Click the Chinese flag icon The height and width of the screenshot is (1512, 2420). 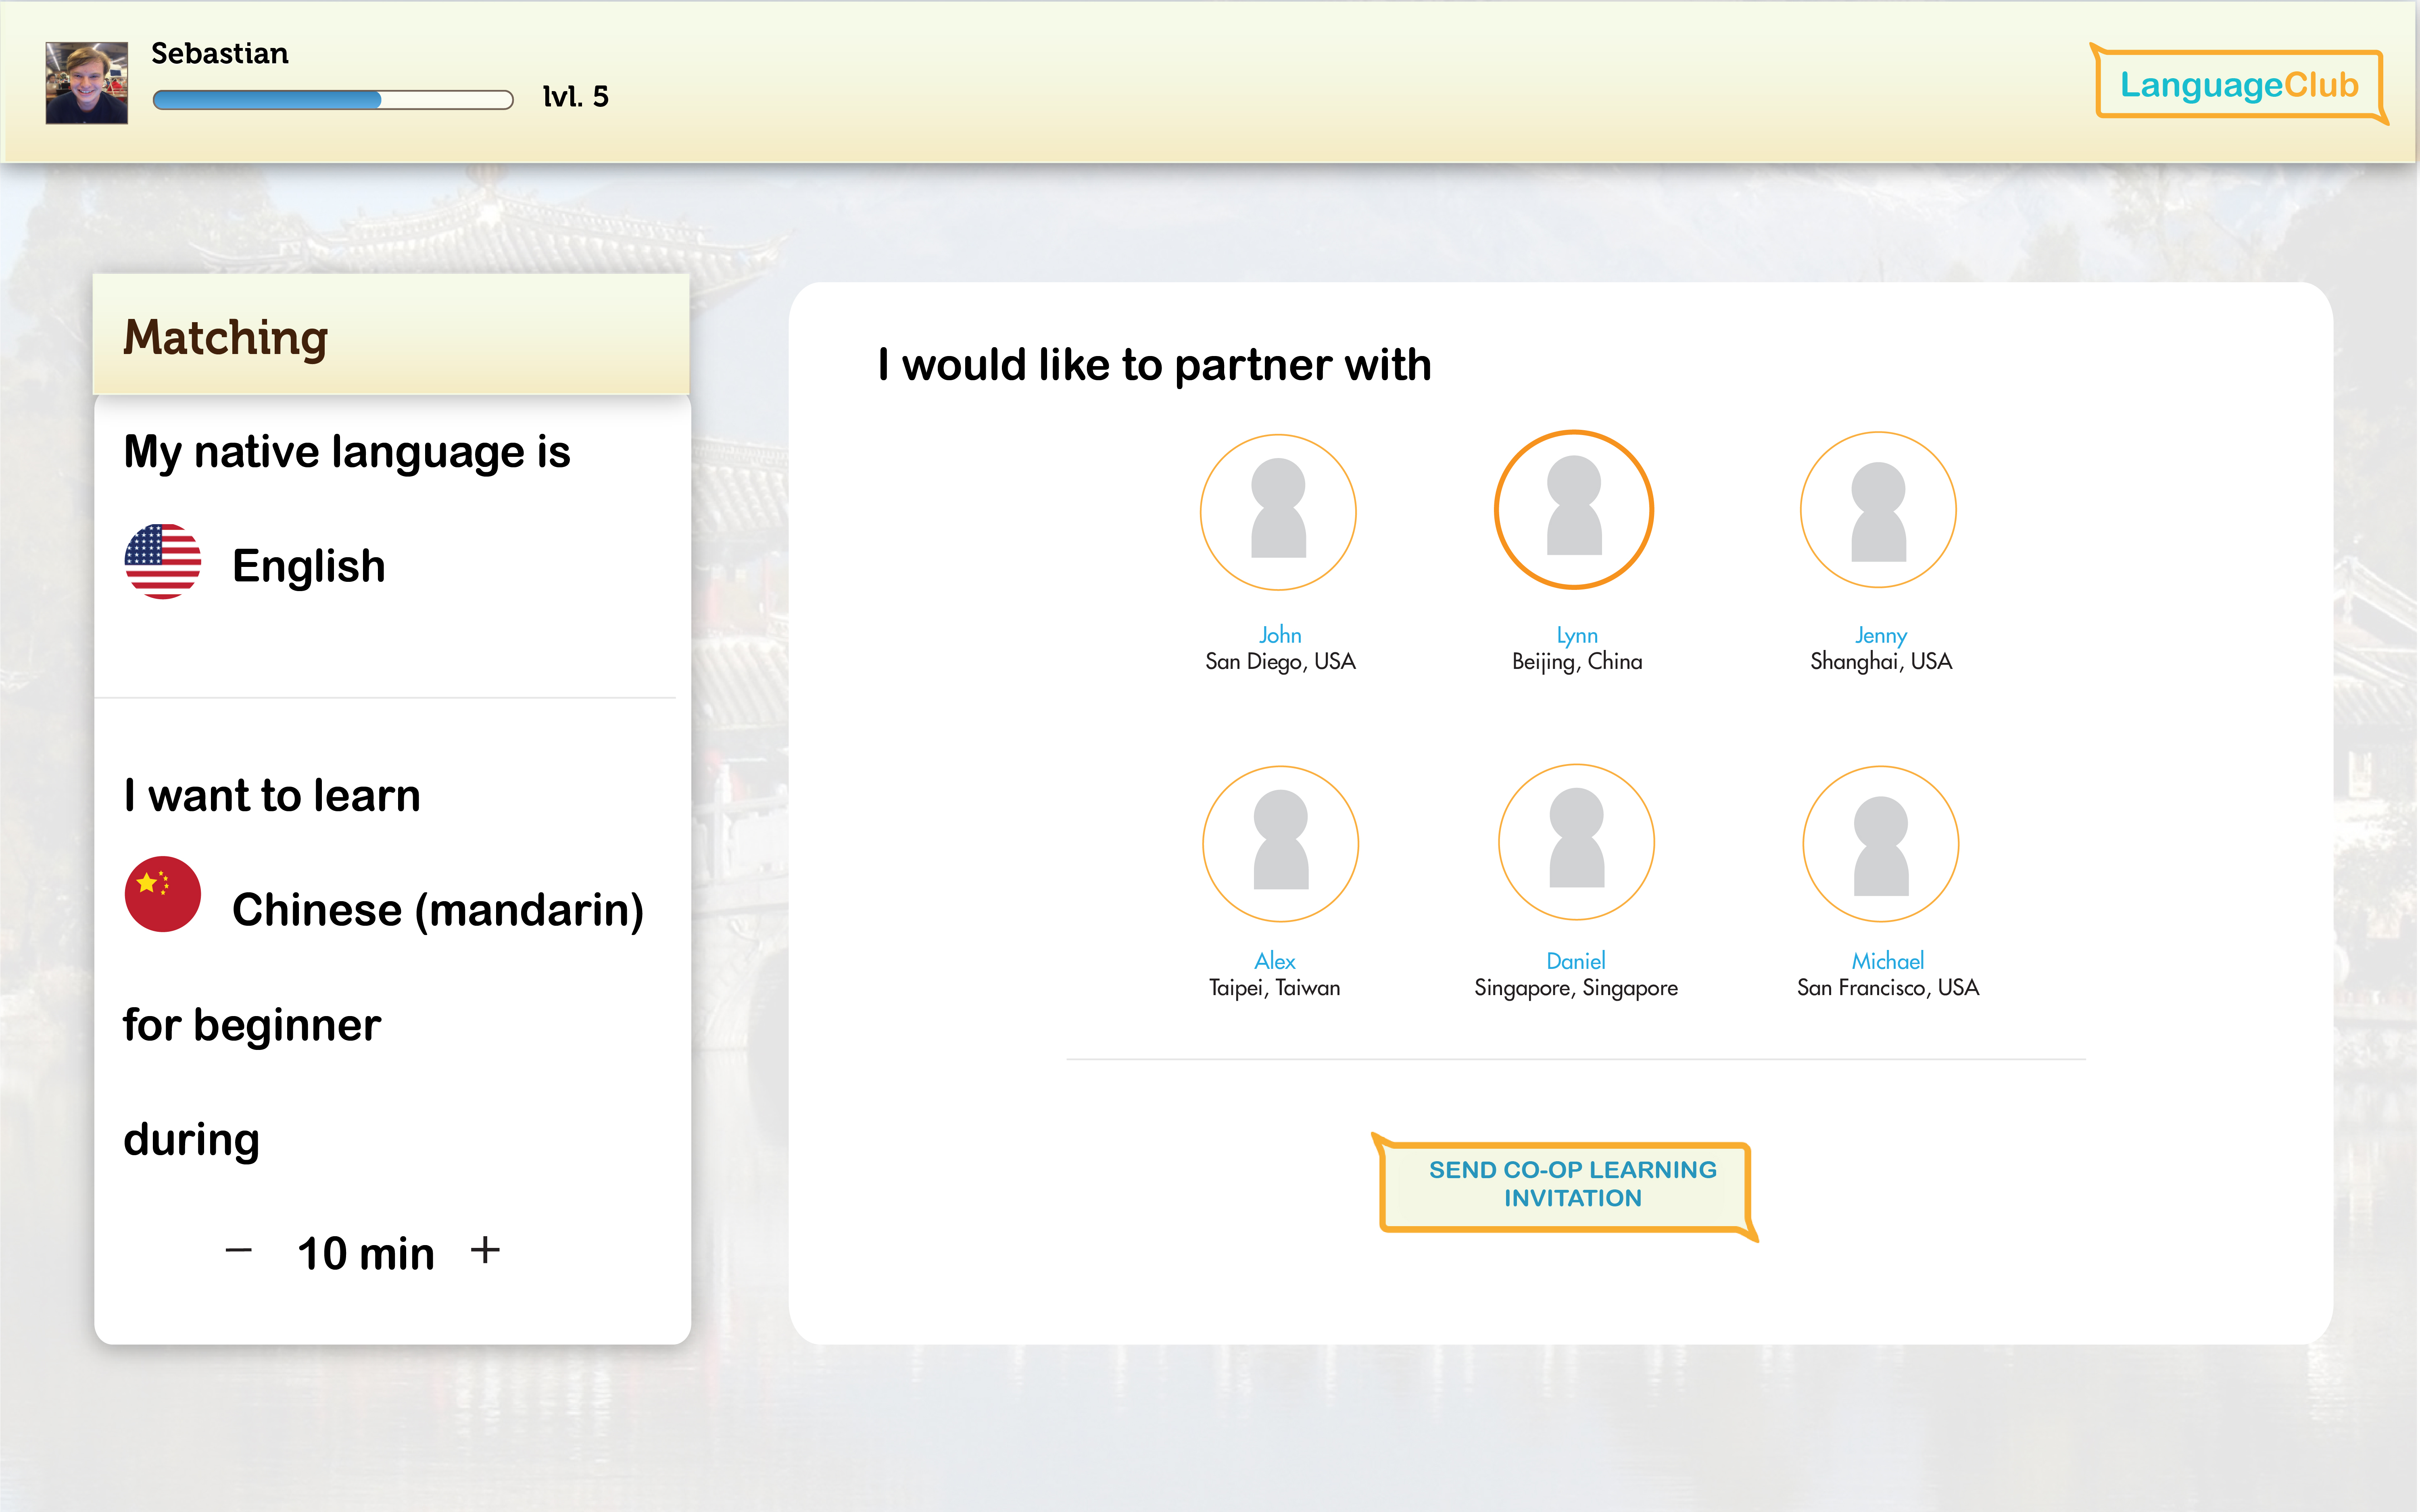pyautogui.click(x=162, y=894)
